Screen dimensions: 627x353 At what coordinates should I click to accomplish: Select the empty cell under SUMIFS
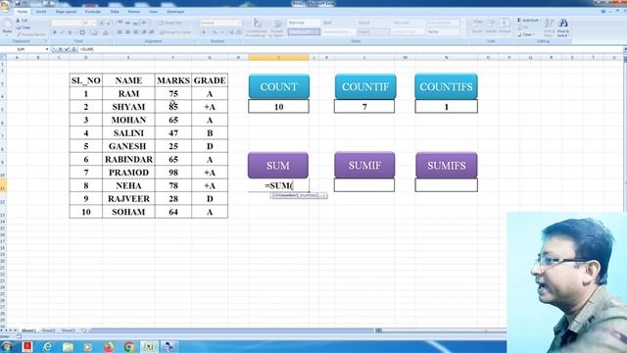pyautogui.click(x=447, y=185)
